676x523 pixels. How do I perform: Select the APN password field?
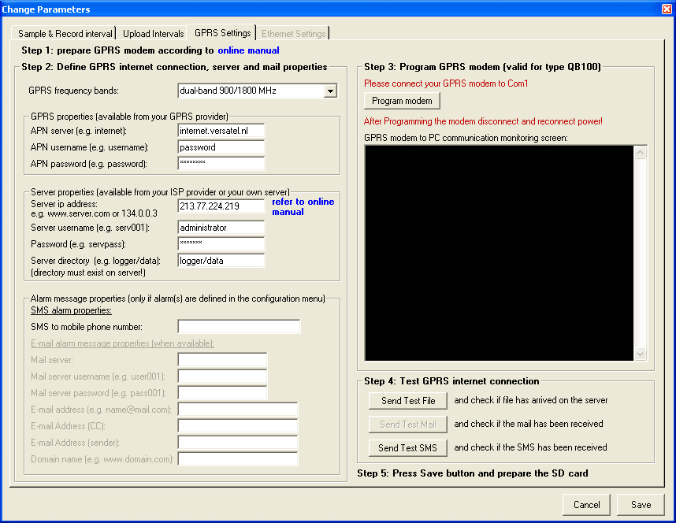click(x=221, y=164)
